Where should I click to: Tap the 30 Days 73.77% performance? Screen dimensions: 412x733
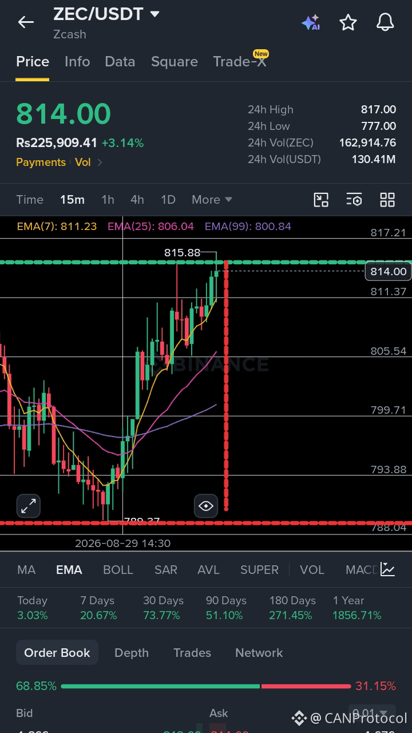click(x=163, y=608)
